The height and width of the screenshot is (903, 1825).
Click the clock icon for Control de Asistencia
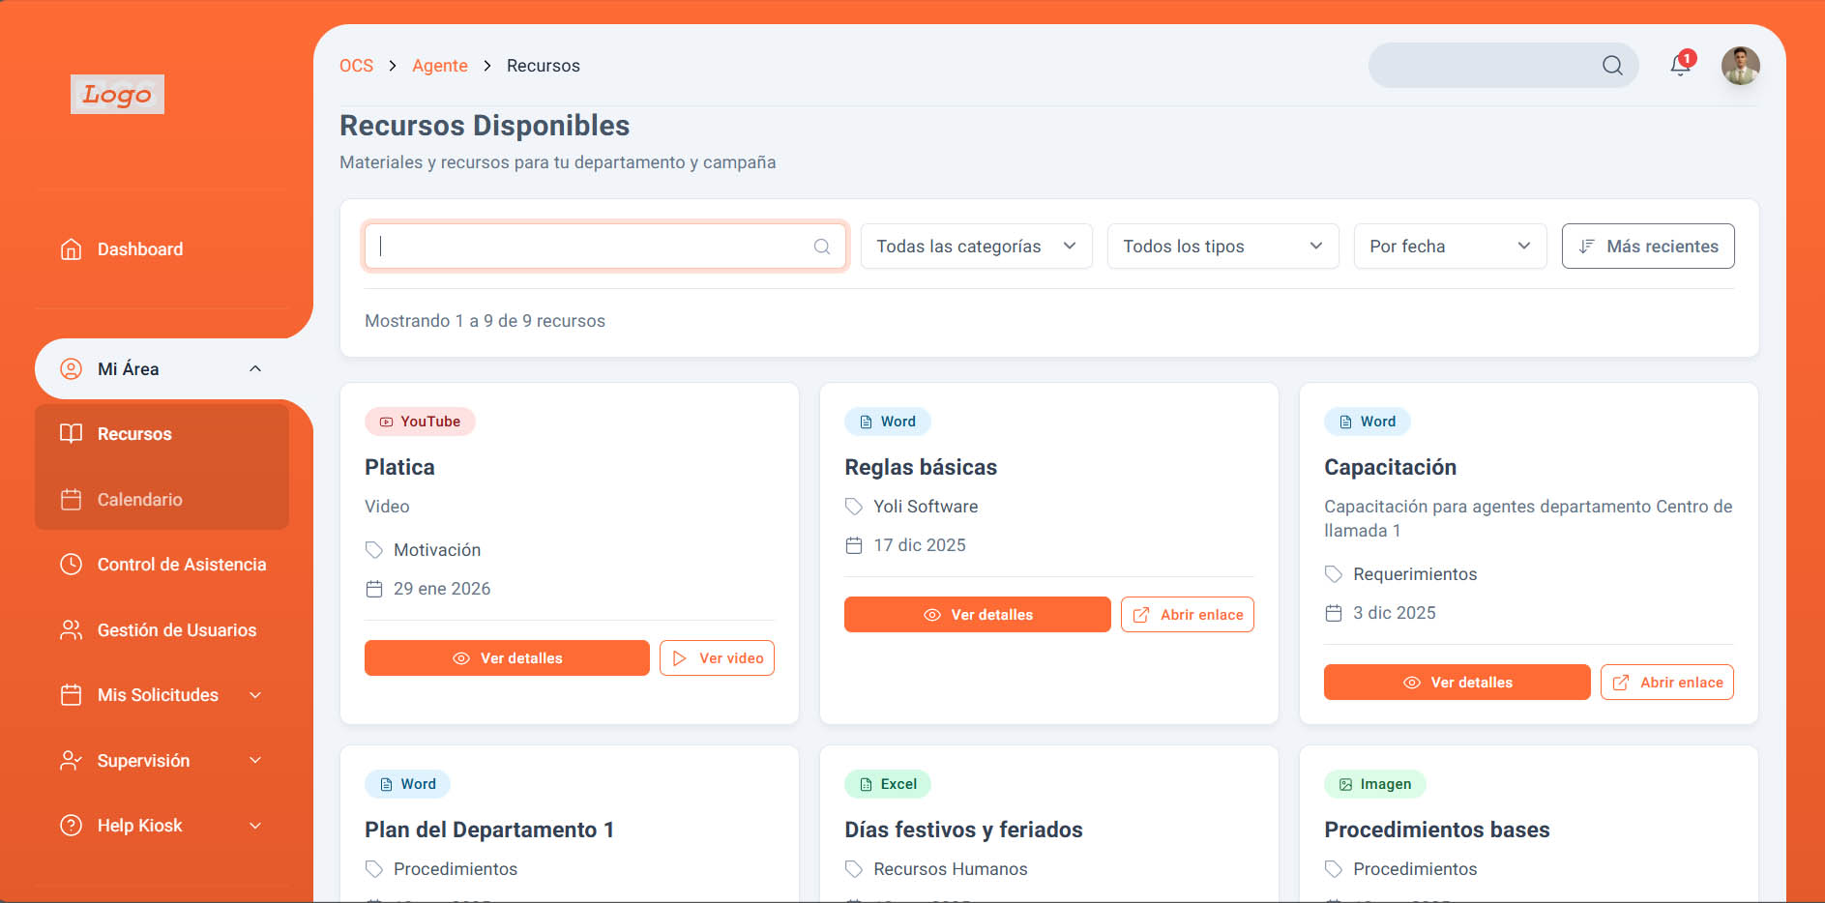[x=71, y=564]
